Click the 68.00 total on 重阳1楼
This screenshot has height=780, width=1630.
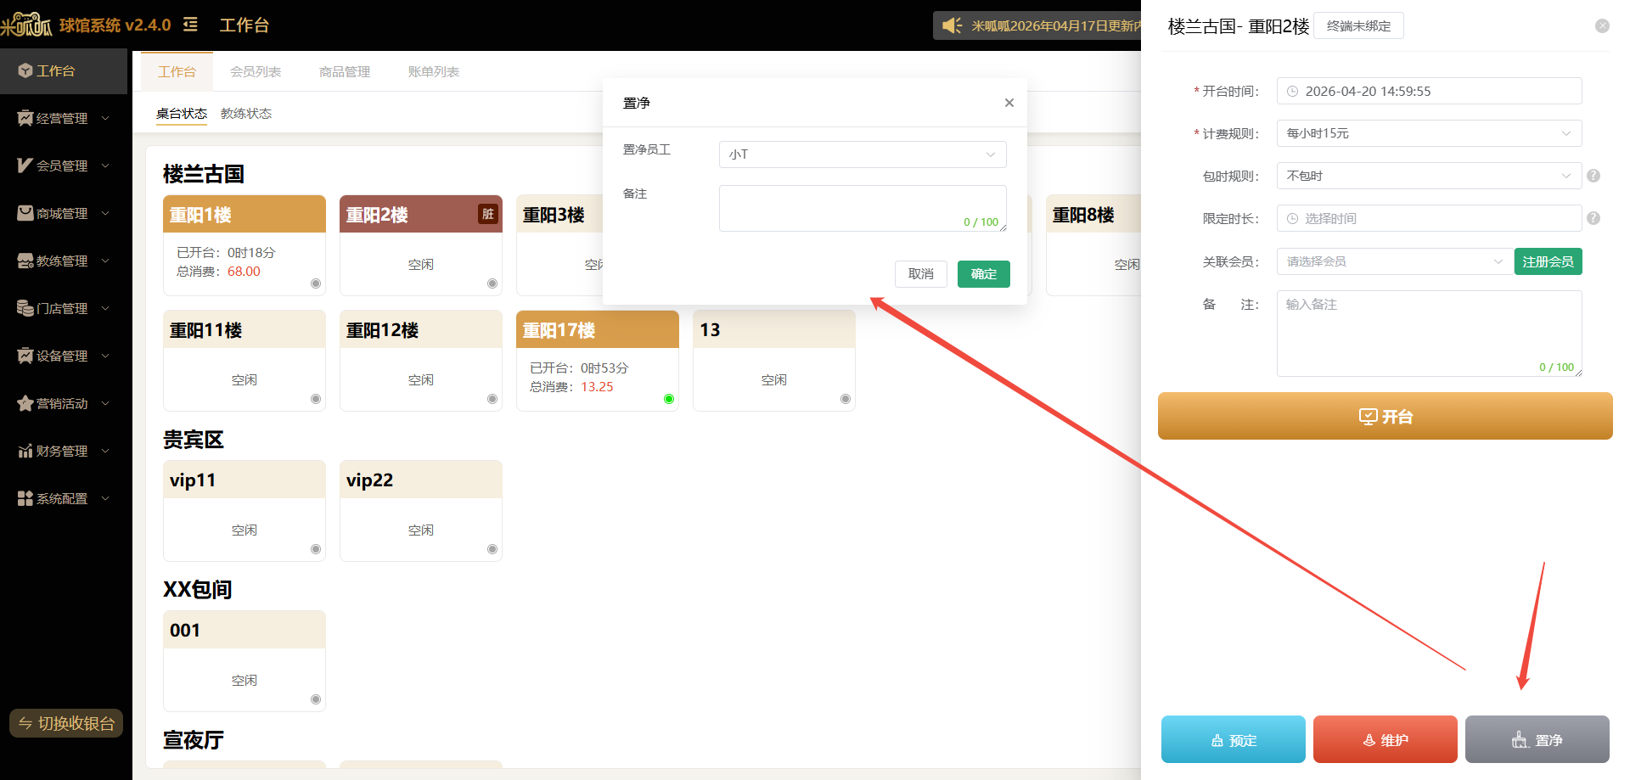[244, 272]
